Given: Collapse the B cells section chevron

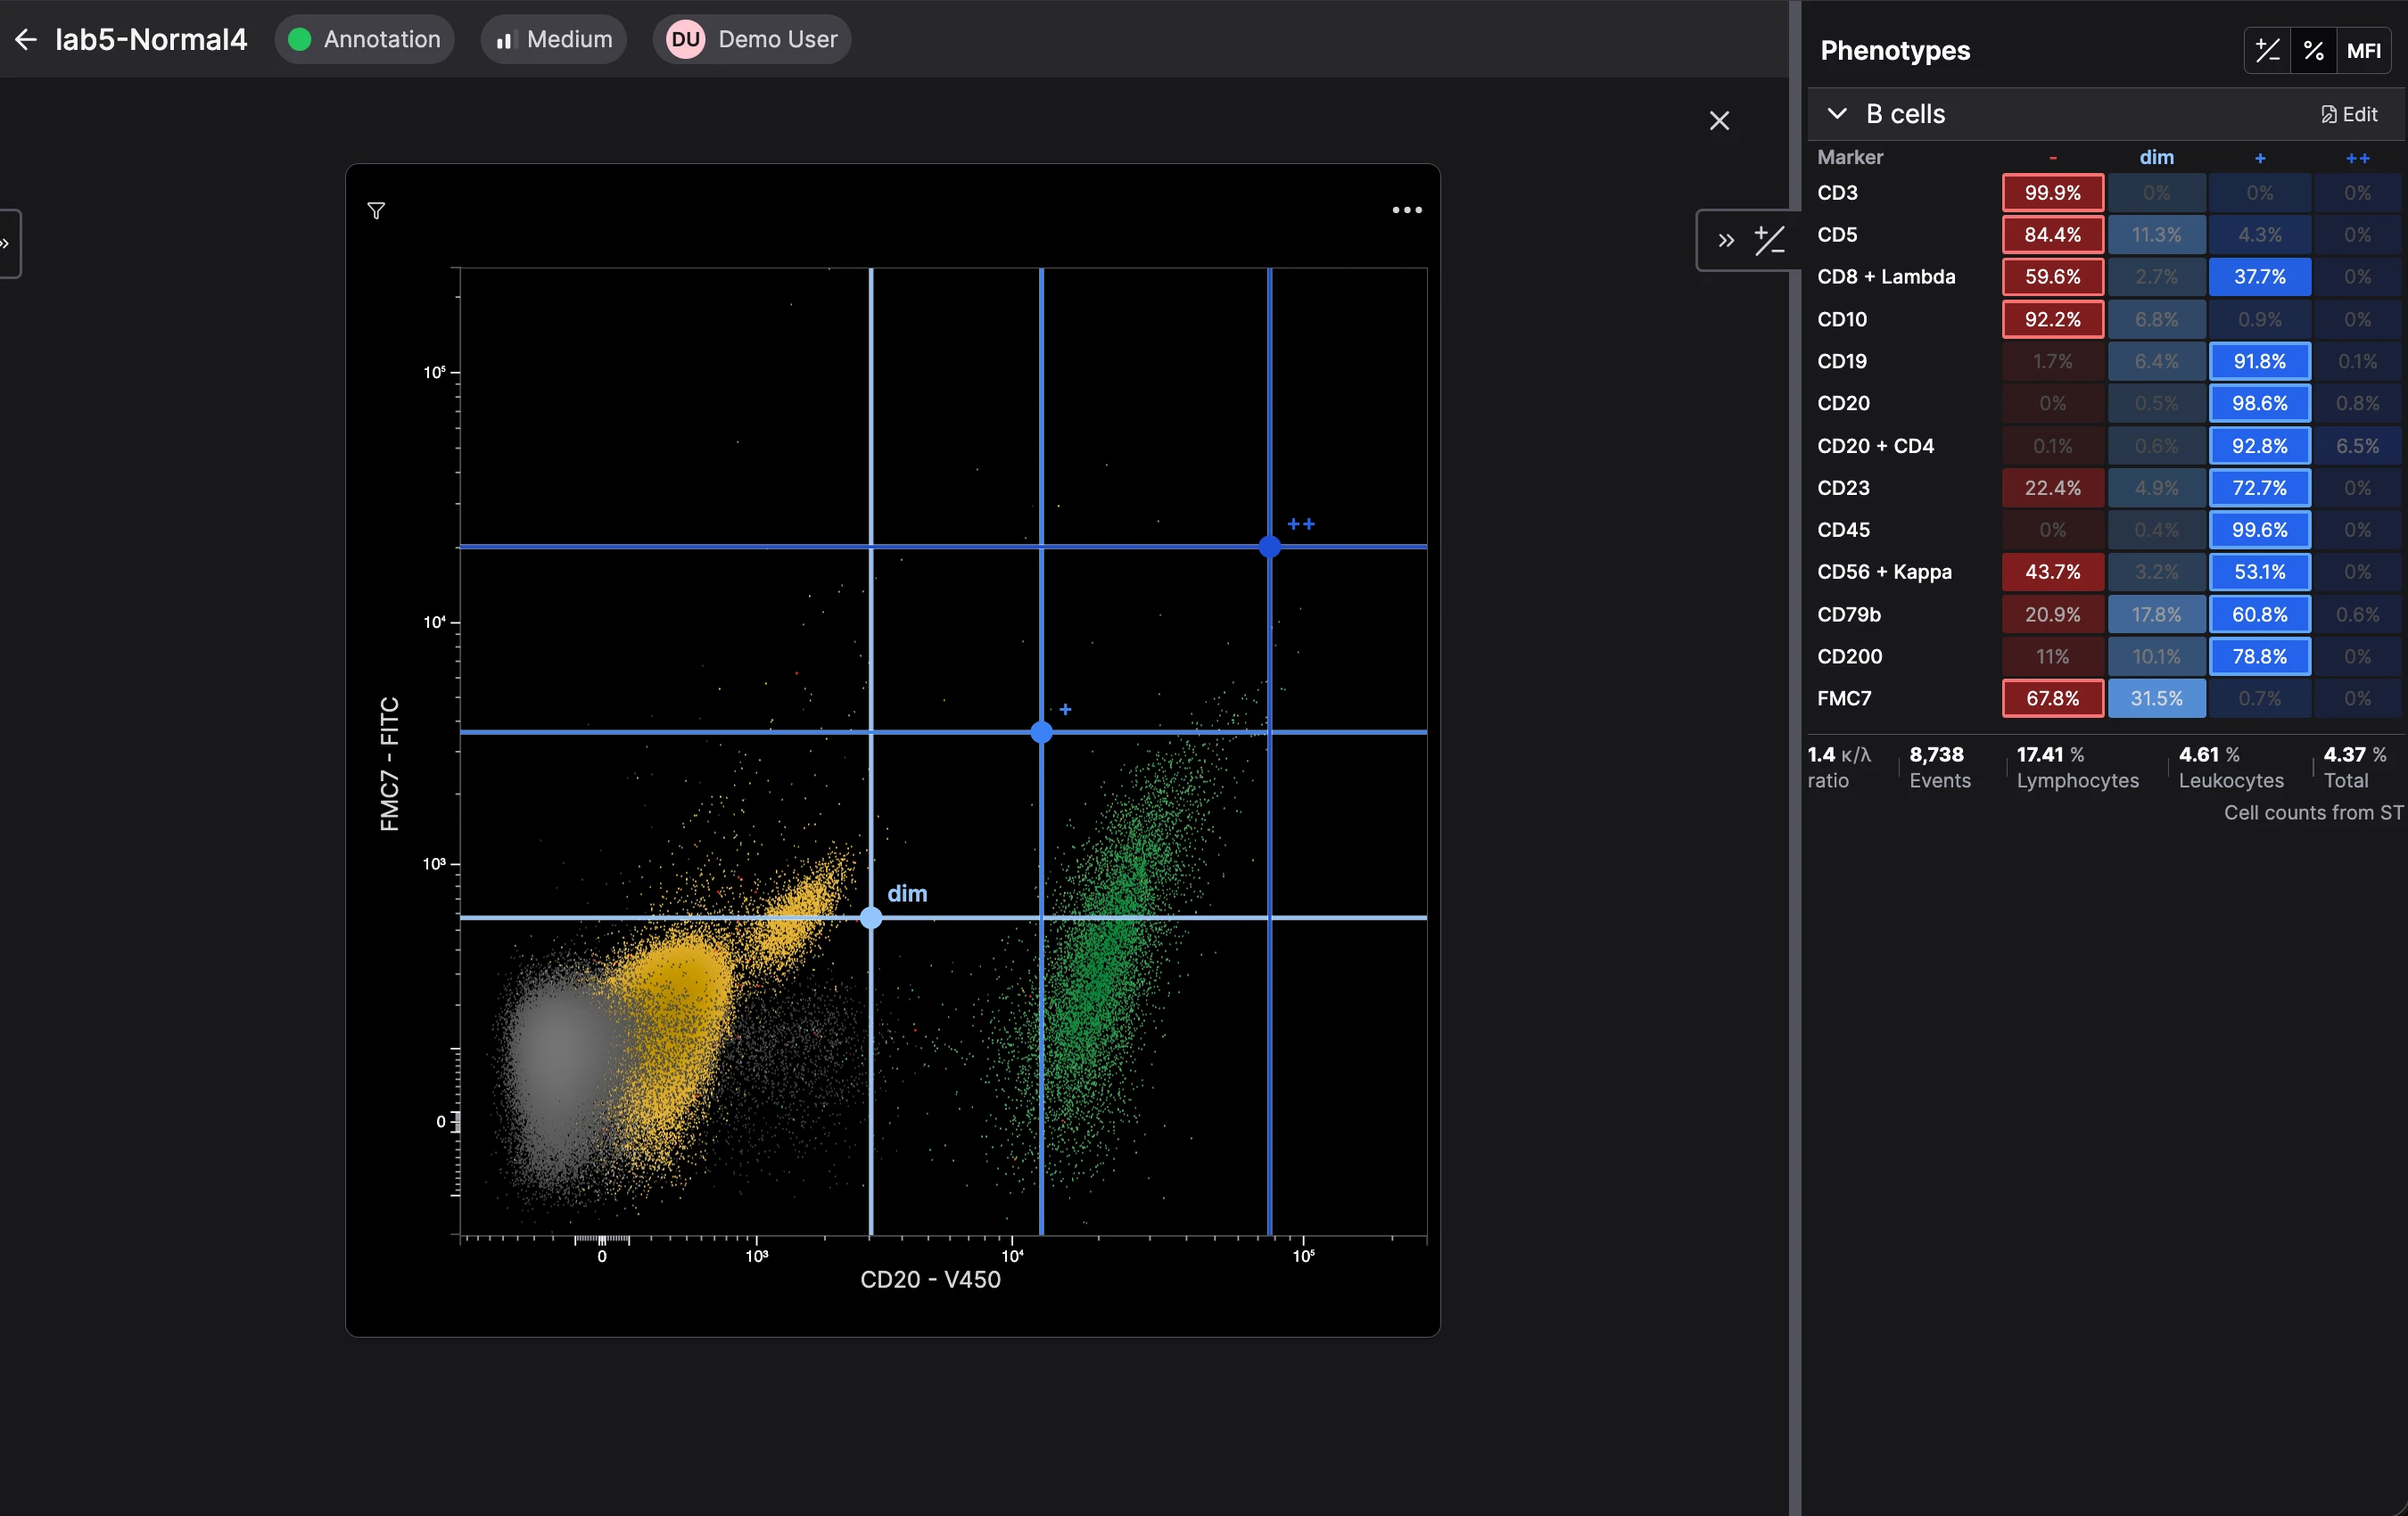Looking at the screenshot, I should click(1837, 114).
